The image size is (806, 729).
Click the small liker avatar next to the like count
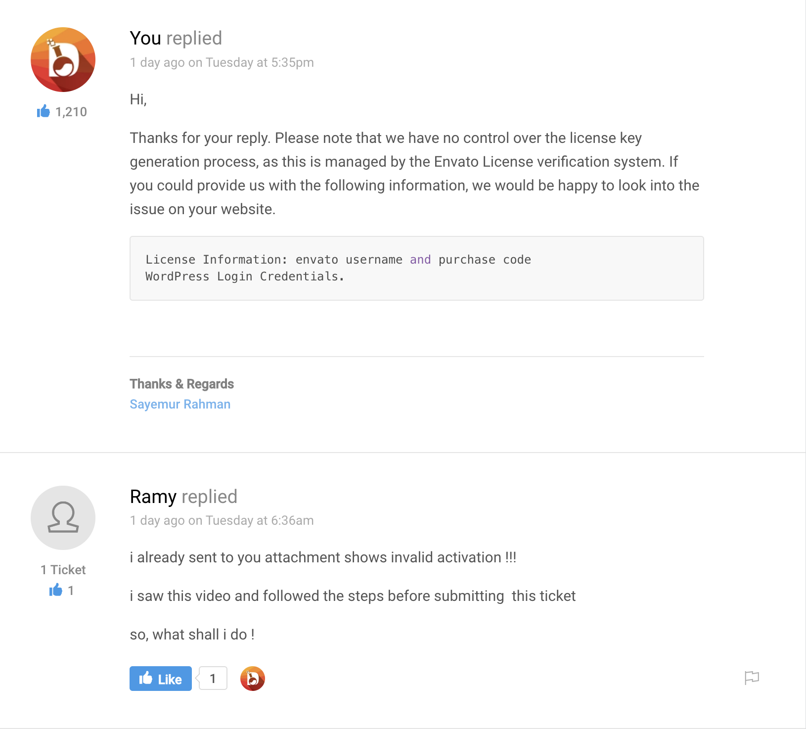tap(253, 679)
